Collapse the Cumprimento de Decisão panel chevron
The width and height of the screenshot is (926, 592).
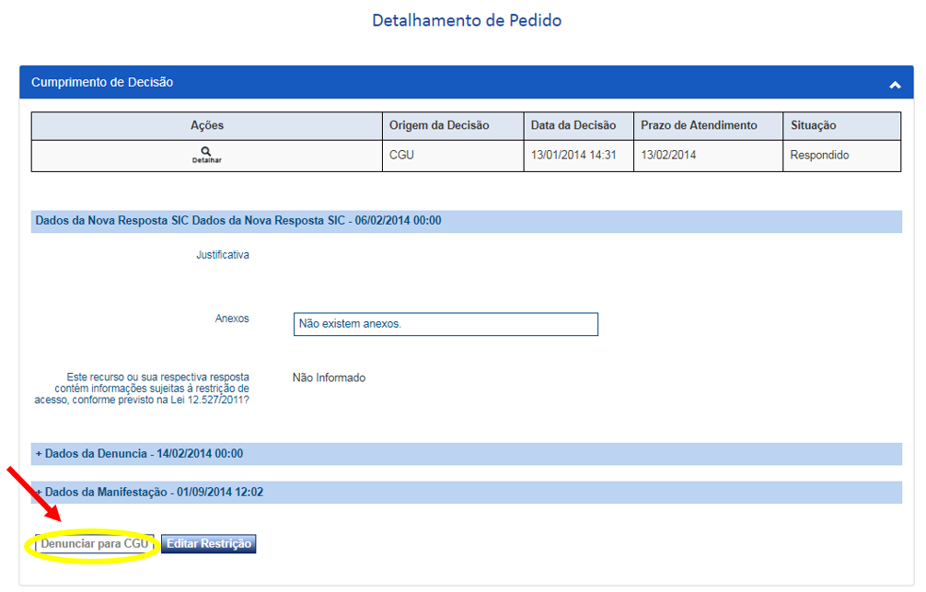click(895, 84)
